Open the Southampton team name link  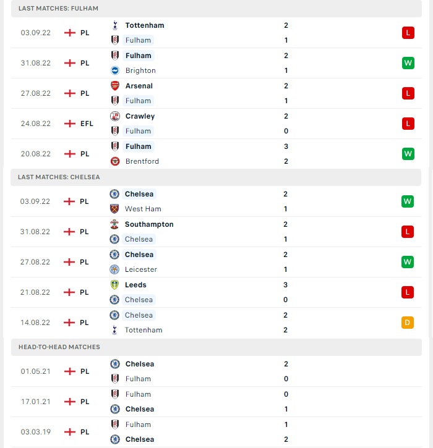tap(149, 224)
